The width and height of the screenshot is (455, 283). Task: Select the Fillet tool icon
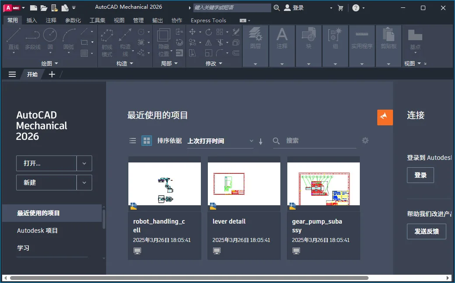click(220, 53)
